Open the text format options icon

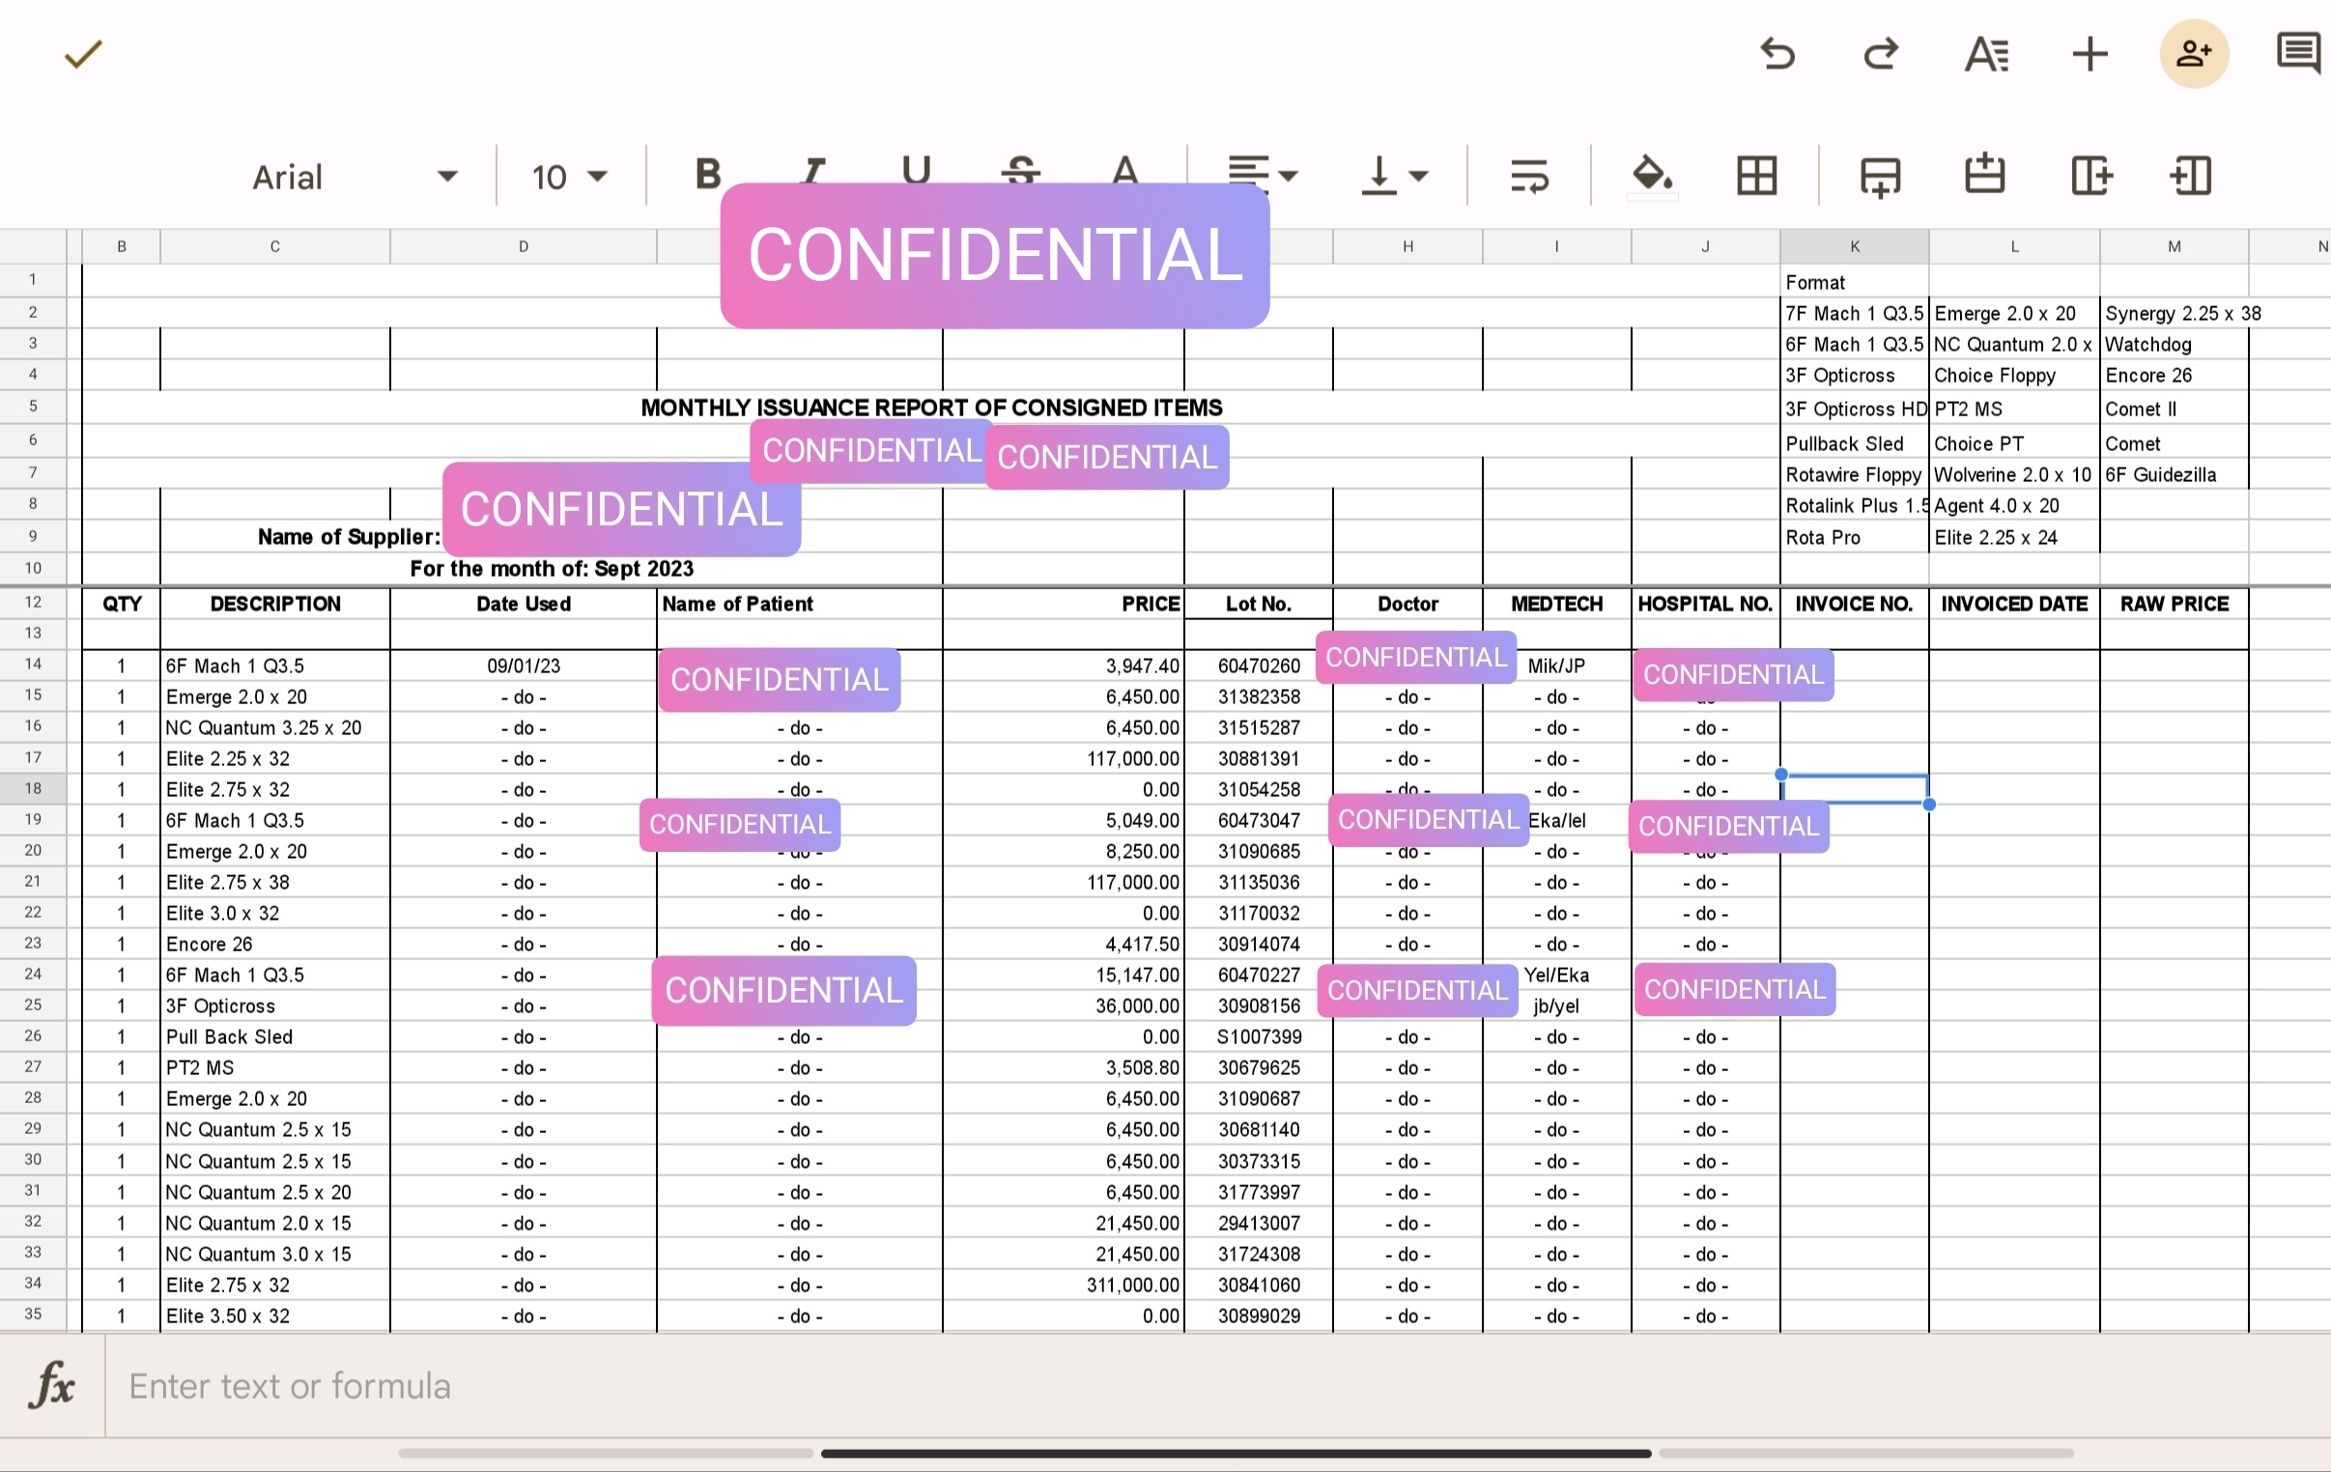click(1985, 54)
